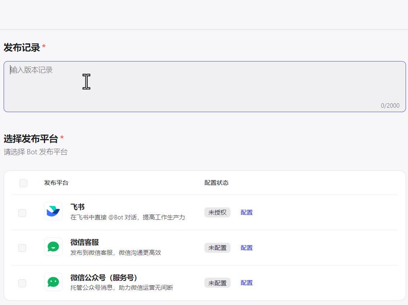Click the 发布平台 column header
408x305 pixels.
click(x=56, y=183)
